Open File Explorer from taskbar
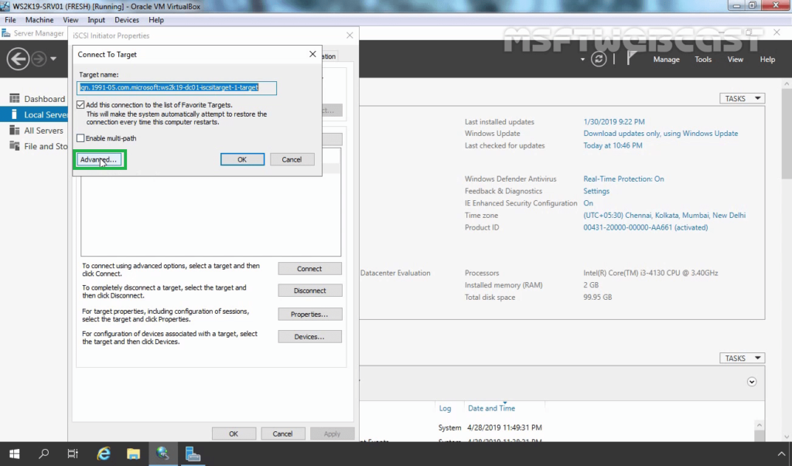This screenshot has width=792, height=466. pos(133,454)
